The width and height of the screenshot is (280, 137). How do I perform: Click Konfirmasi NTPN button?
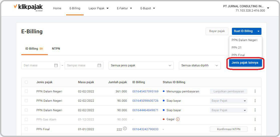229,129
